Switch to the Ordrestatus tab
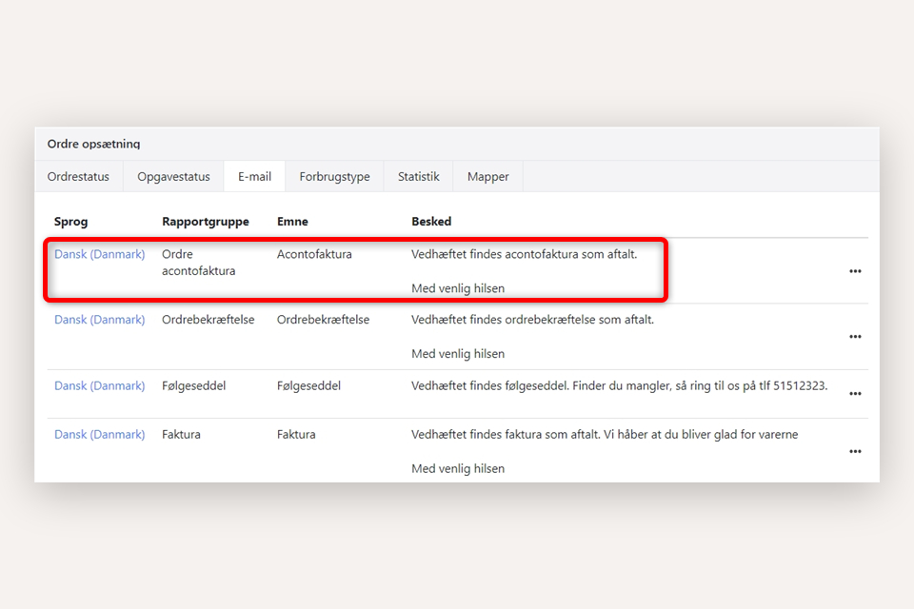914x609 pixels. [x=78, y=176]
